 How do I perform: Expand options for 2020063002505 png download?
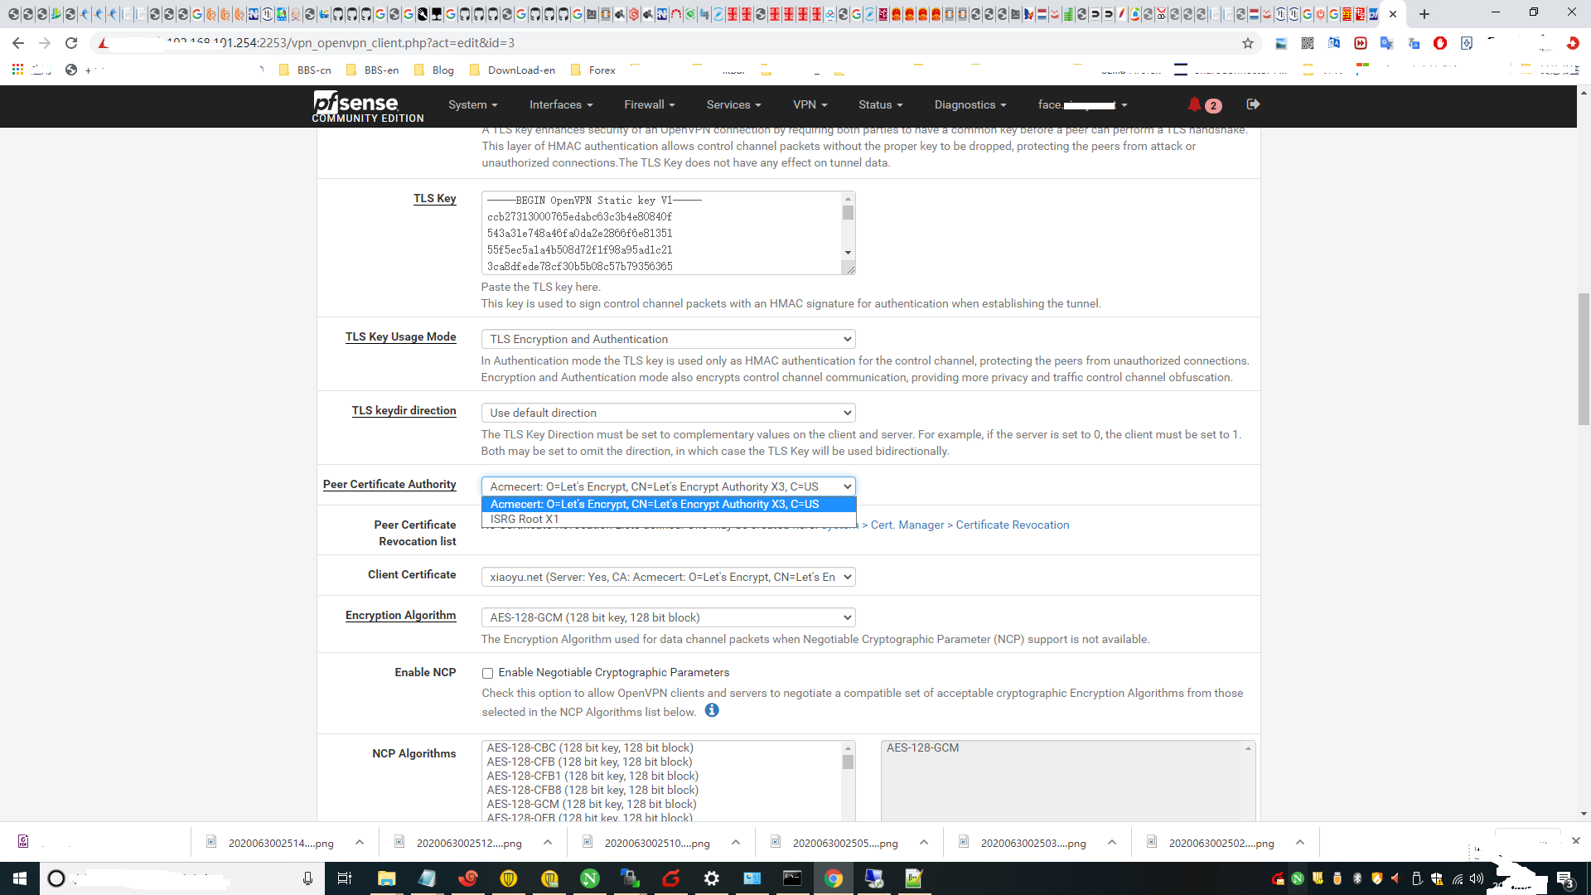tap(924, 842)
